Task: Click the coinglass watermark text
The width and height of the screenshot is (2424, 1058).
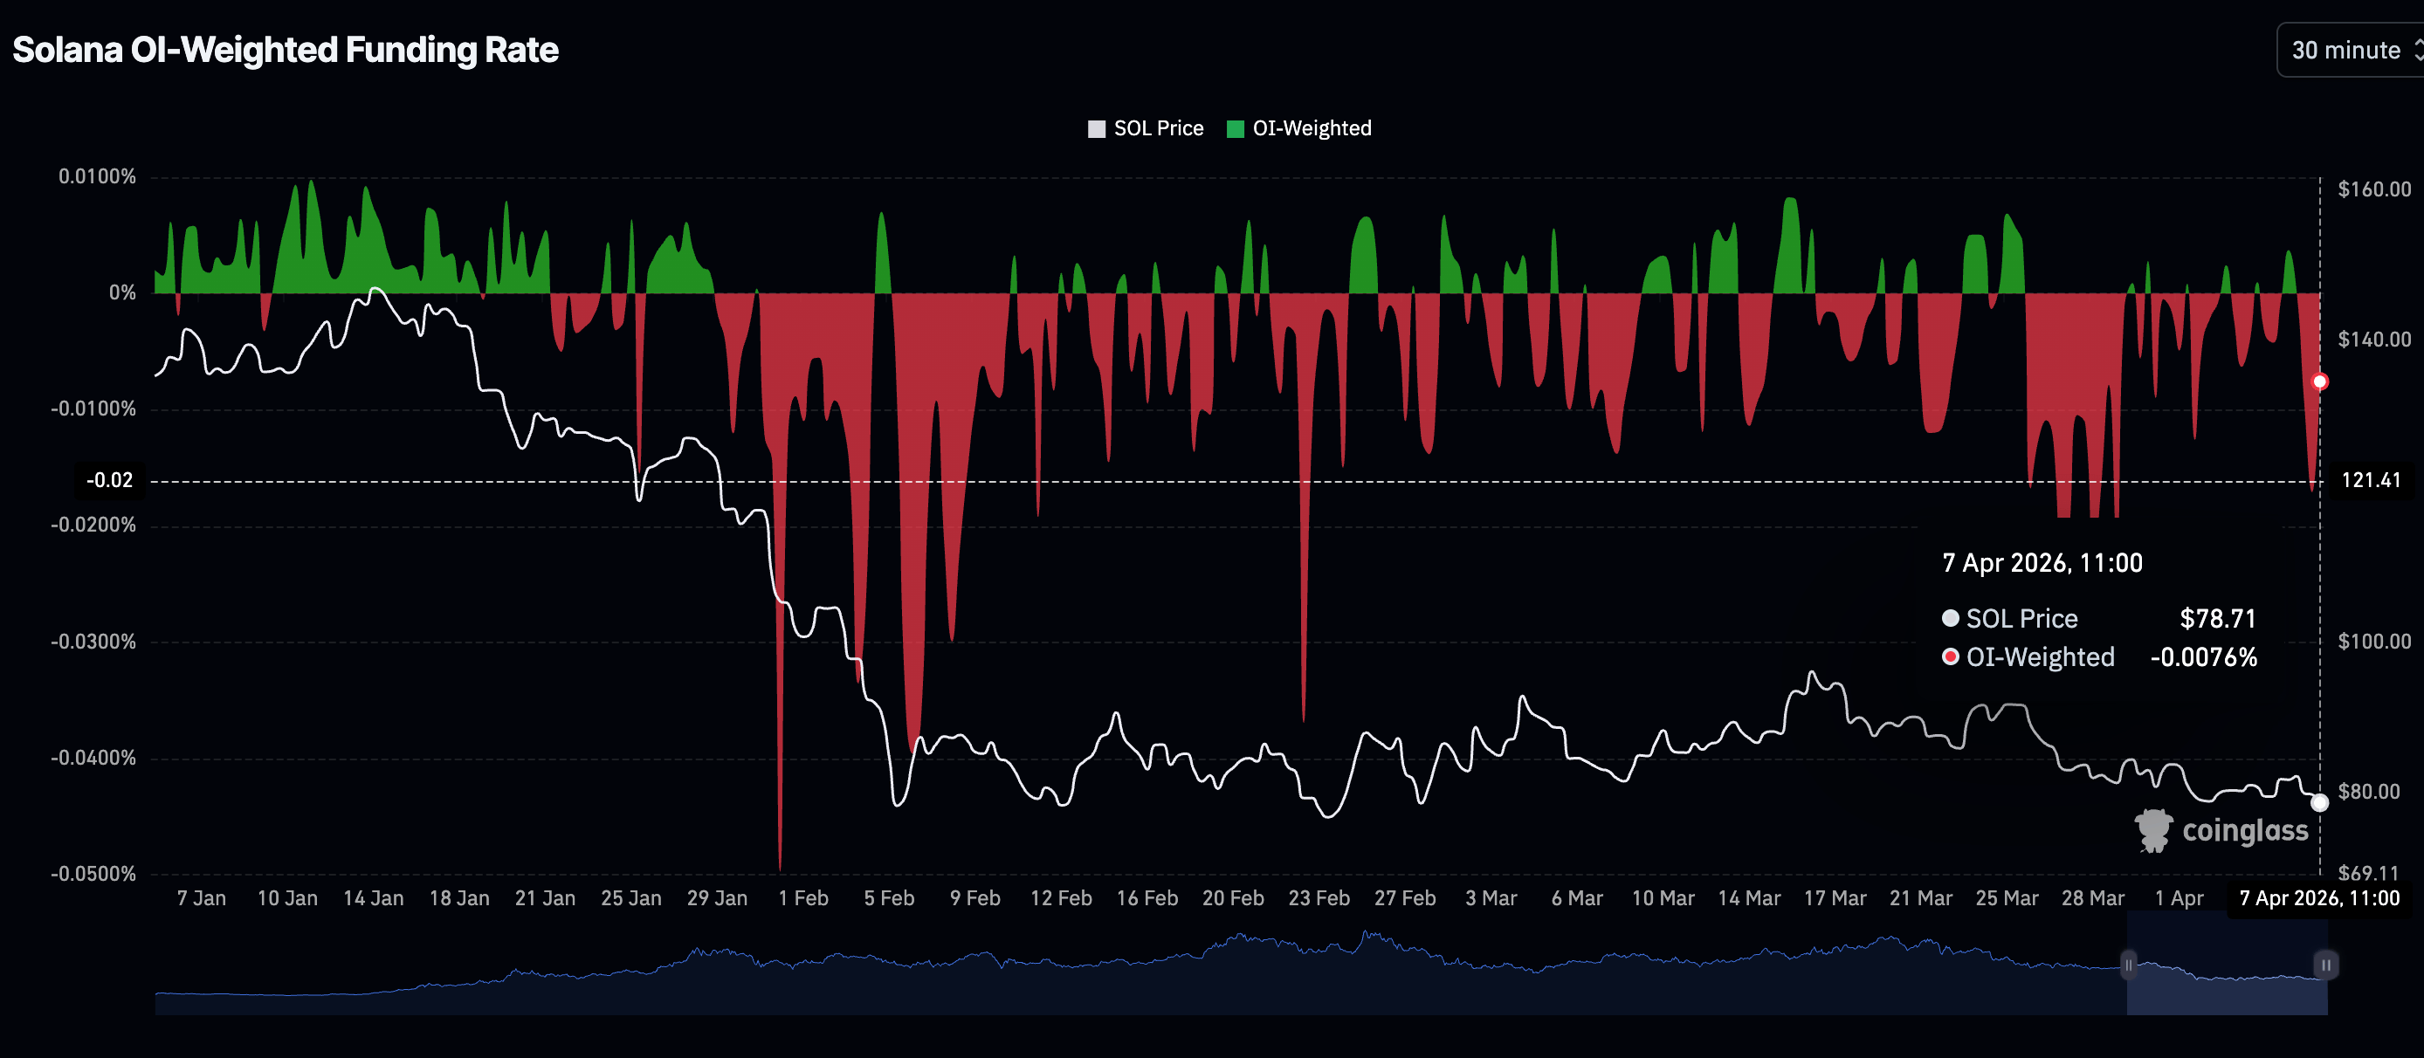Action: [2245, 830]
